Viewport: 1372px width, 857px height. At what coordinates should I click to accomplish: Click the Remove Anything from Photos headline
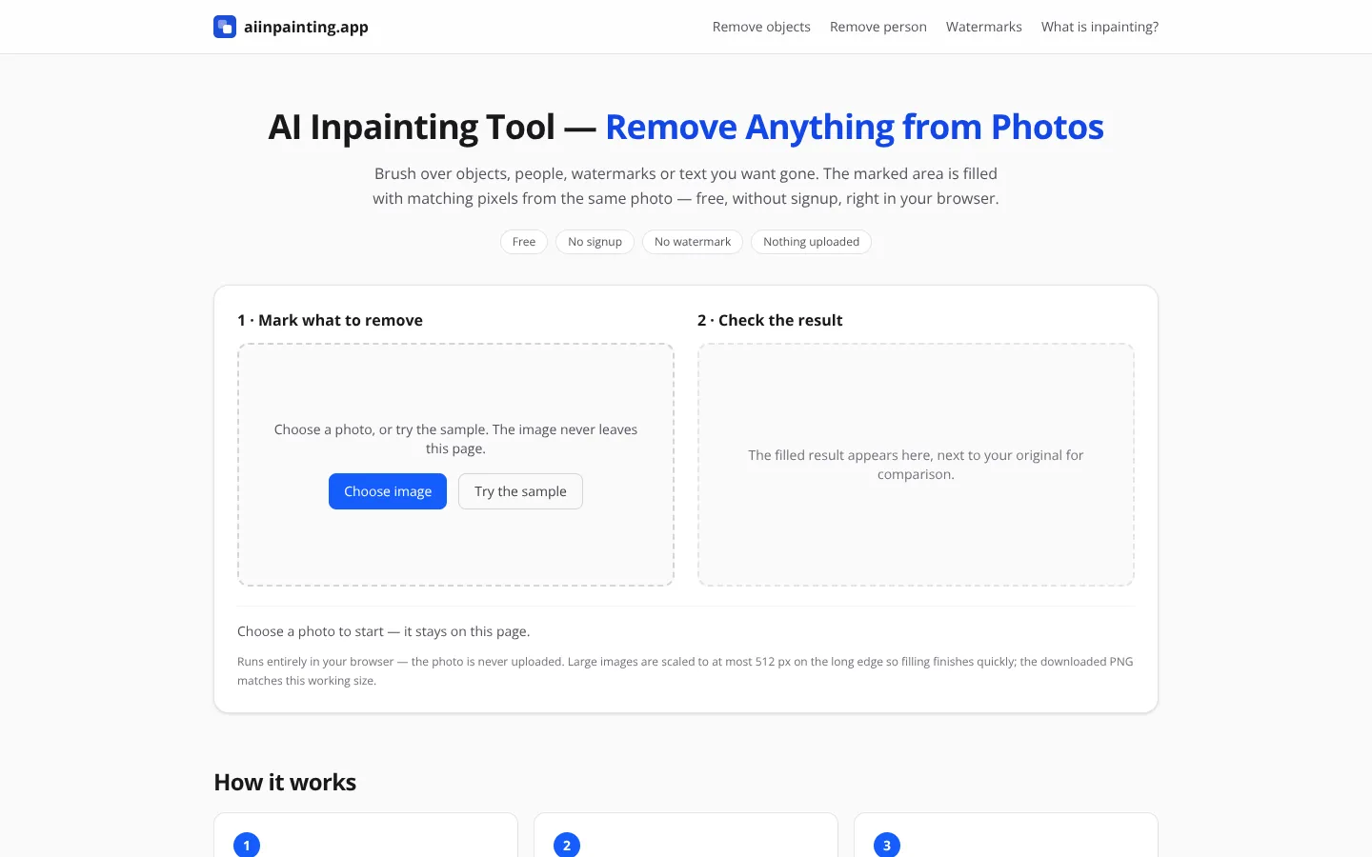pyautogui.click(x=855, y=127)
